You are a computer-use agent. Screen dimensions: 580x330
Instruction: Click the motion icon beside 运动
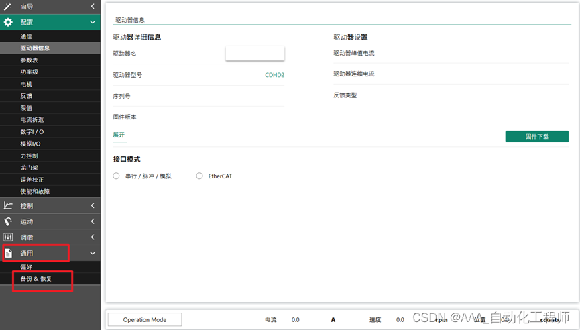pyautogui.click(x=8, y=221)
